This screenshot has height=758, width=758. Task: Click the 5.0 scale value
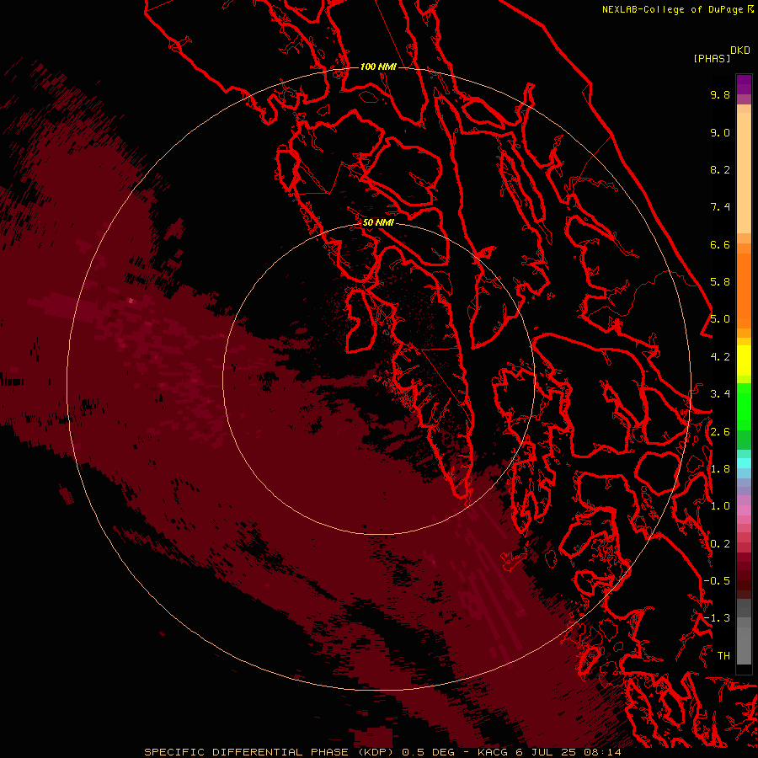pyautogui.click(x=720, y=319)
